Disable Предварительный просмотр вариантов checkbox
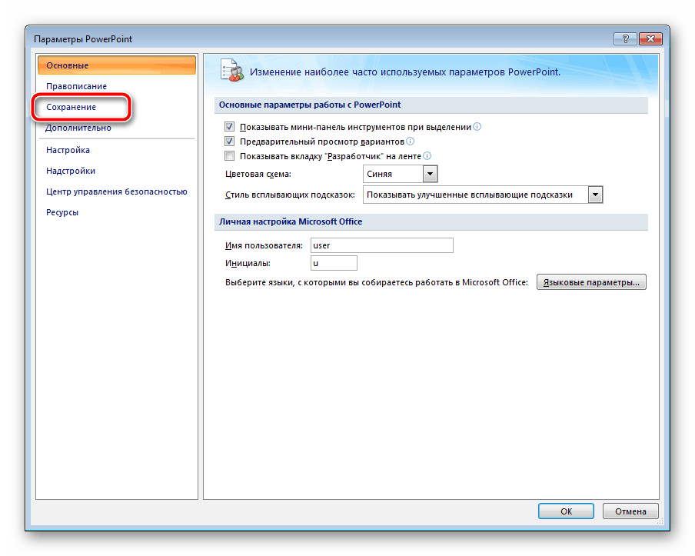 (229, 141)
